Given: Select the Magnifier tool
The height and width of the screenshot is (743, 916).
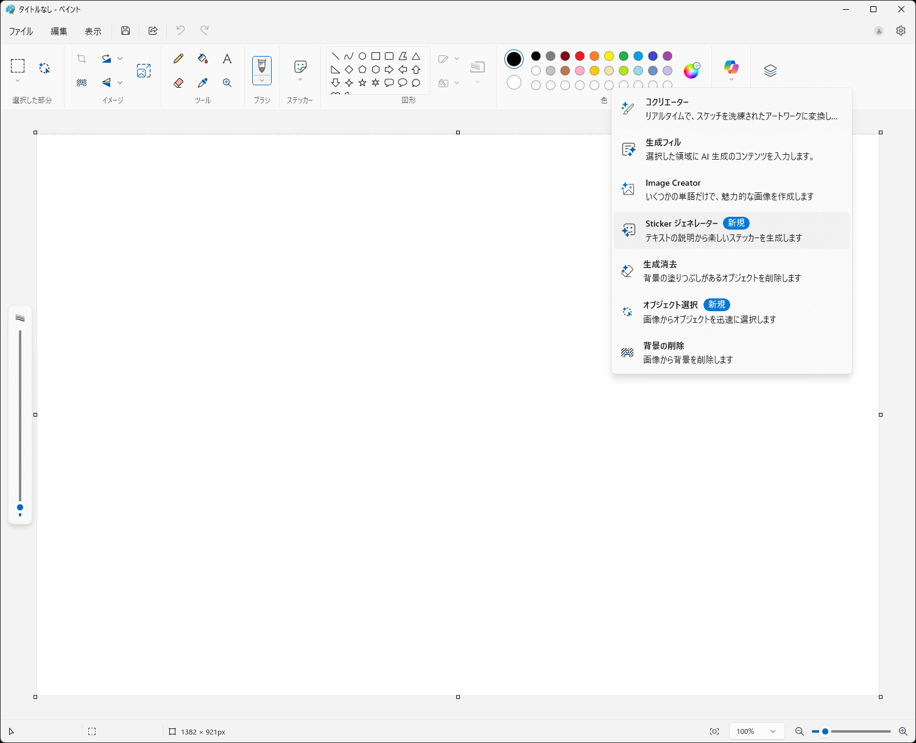Looking at the screenshot, I should [x=227, y=83].
